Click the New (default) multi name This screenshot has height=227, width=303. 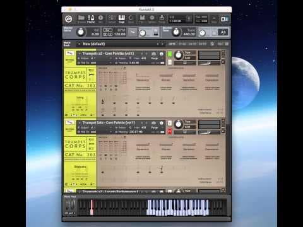(94, 44)
